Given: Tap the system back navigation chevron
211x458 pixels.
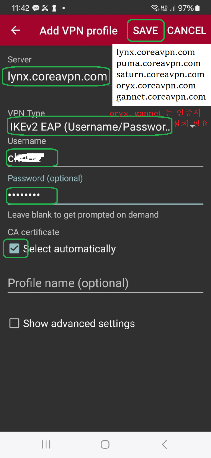Looking at the screenshot, I should pos(164,444).
